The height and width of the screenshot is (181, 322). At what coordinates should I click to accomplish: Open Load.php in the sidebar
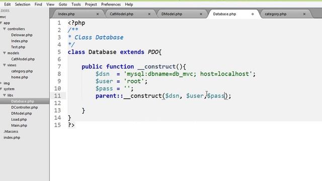(19, 120)
